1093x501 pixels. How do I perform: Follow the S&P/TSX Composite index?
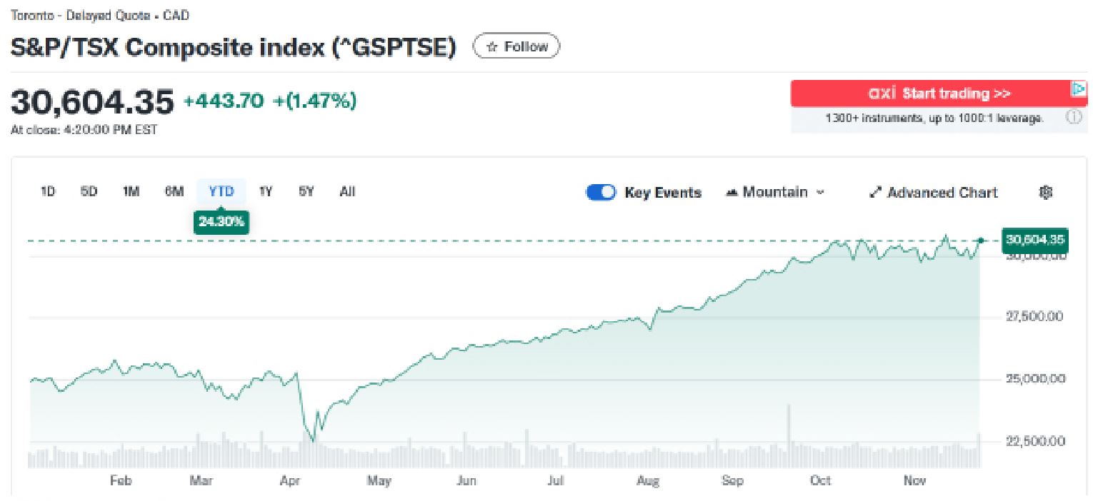click(x=516, y=47)
